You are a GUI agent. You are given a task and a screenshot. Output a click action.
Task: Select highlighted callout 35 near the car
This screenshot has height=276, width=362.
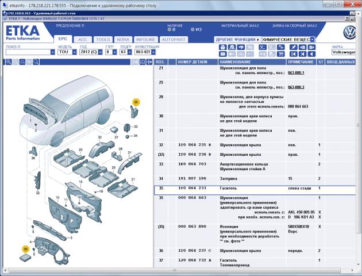coord(136,102)
